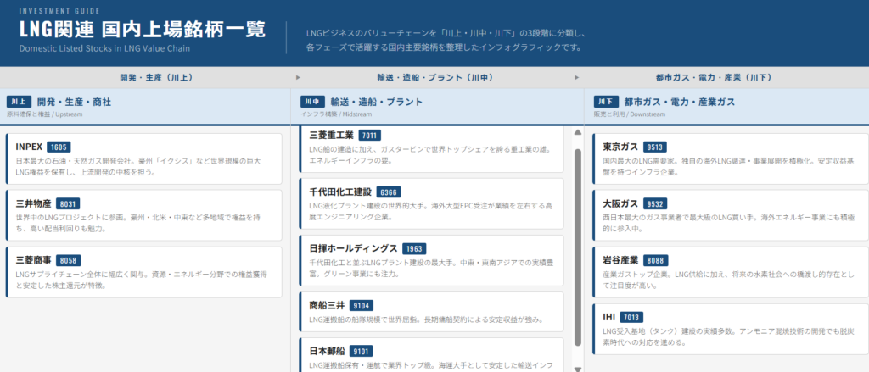The image size is (869, 372).
Task: Open the 東京ガス company name
Action: [x=620, y=147]
